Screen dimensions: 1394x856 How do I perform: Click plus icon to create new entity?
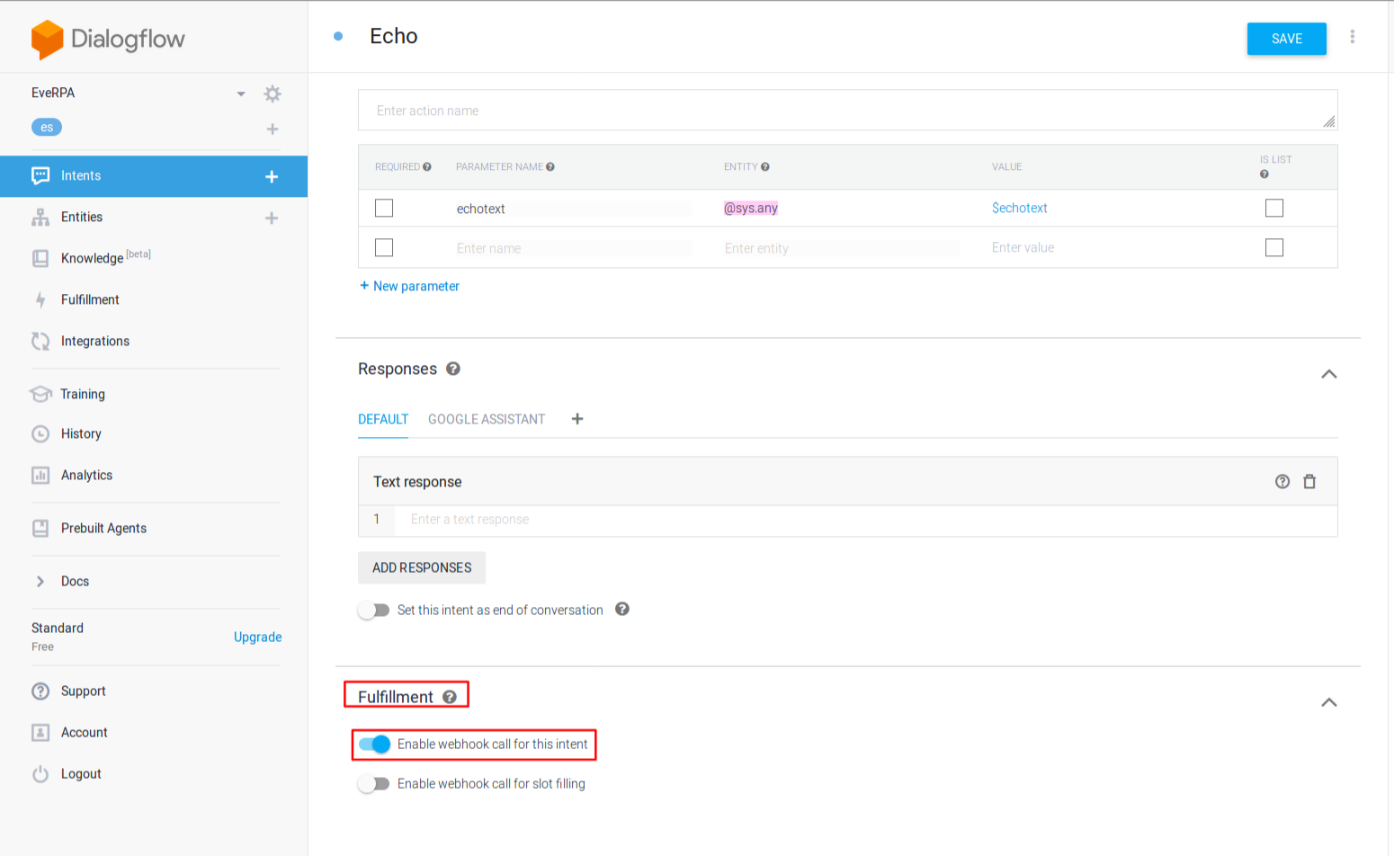click(x=272, y=218)
